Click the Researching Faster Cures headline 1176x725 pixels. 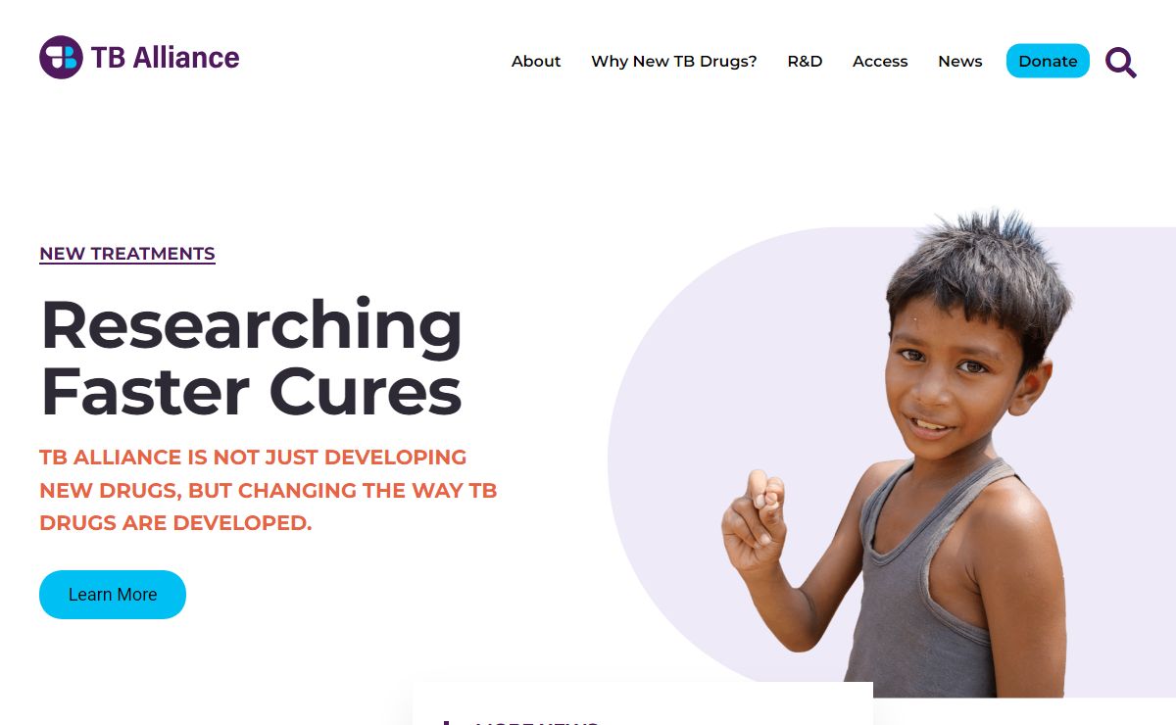[251, 358]
